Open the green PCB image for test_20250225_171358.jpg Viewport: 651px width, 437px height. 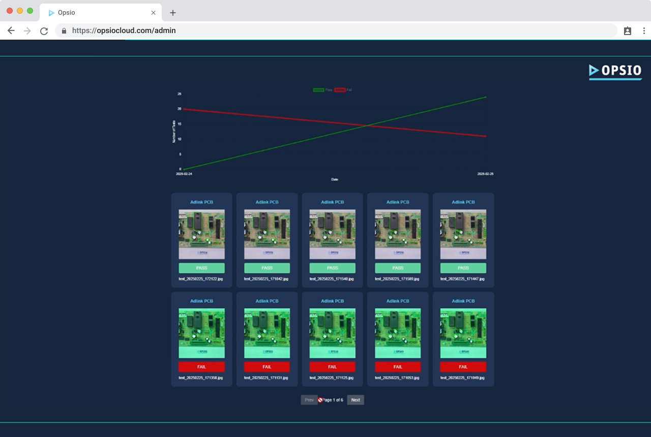(x=201, y=333)
